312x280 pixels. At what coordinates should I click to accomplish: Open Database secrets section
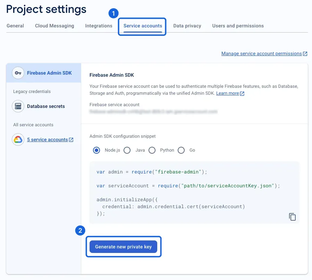click(46, 106)
